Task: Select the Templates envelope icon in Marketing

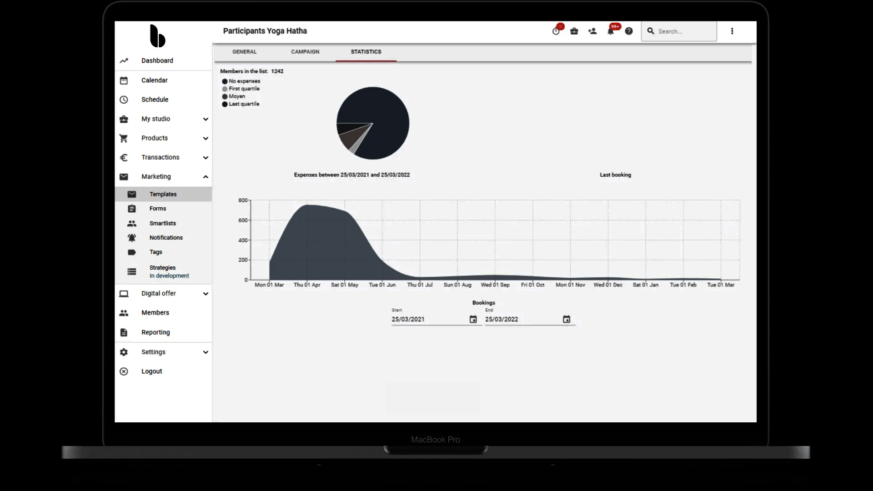Action: tap(131, 194)
